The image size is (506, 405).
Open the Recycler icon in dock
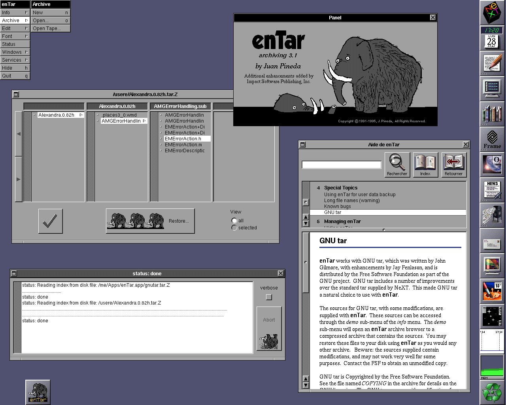492,392
